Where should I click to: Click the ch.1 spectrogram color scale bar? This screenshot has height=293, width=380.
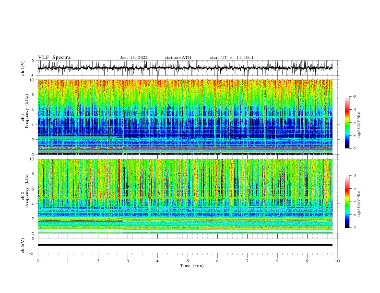347,123
